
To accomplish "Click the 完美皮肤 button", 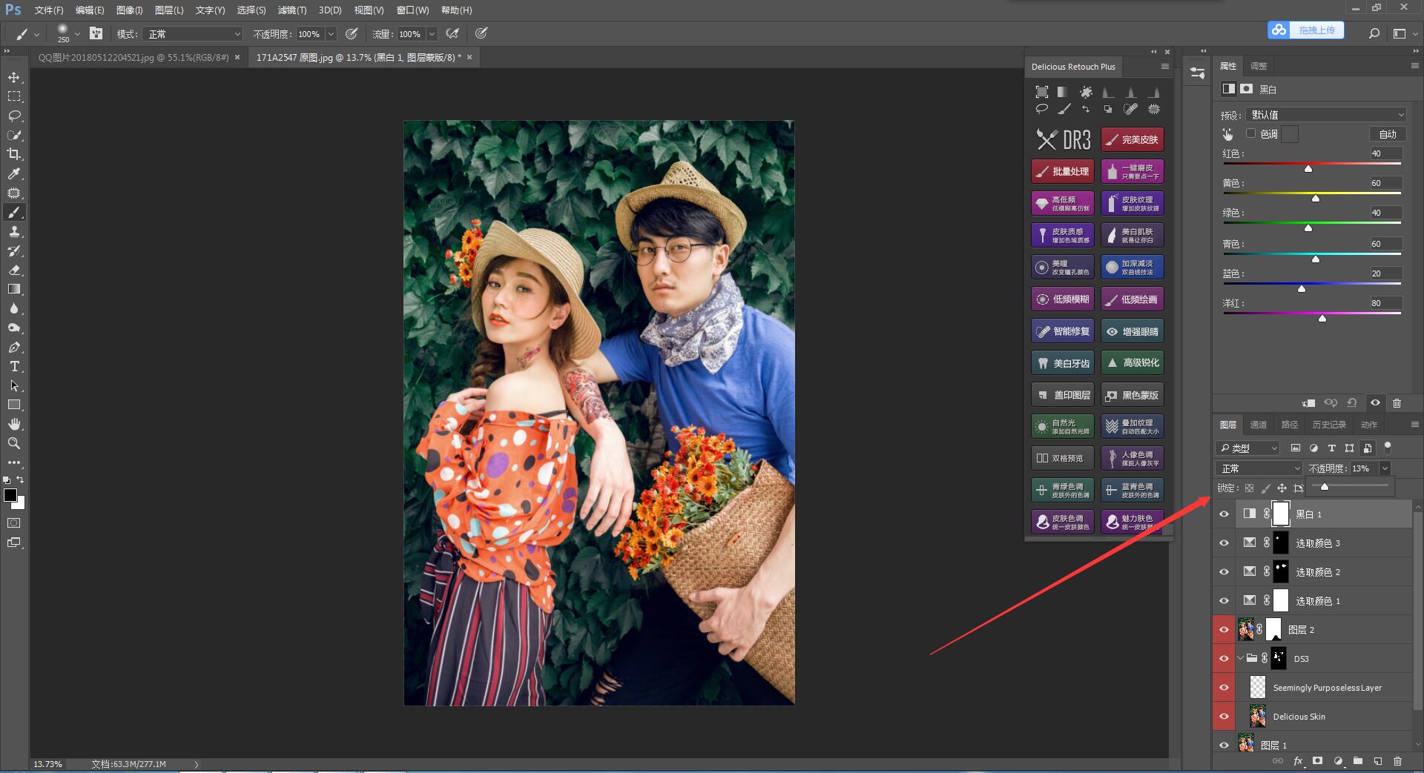I will [x=1132, y=139].
